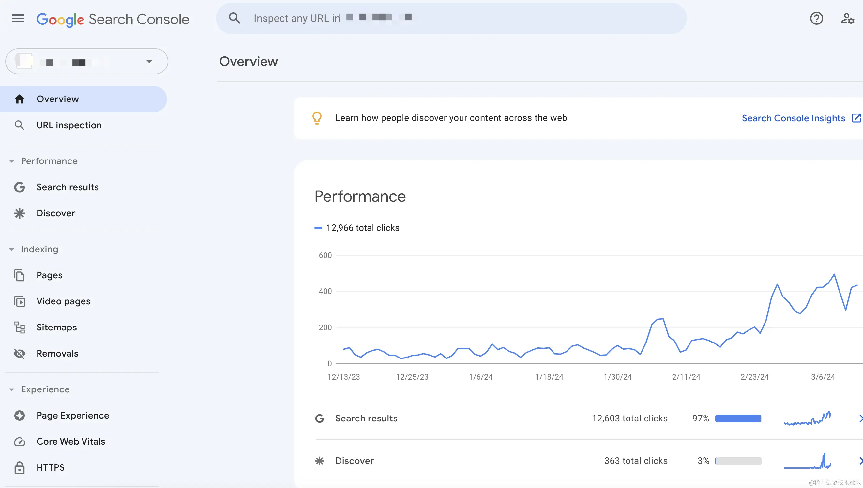Click the Discover 3% progress bar

click(738, 461)
